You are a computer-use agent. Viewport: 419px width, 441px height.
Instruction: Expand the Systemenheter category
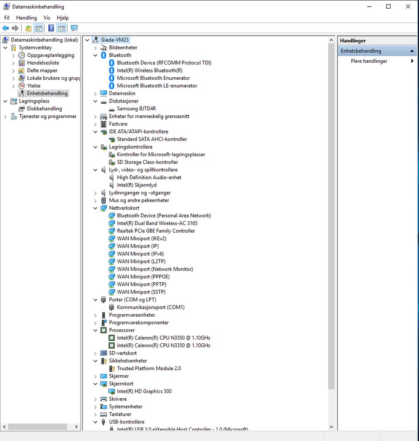(x=96, y=407)
